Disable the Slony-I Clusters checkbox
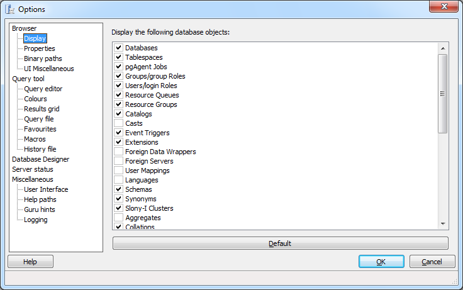The height and width of the screenshot is (290, 463). click(x=118, y=208)
